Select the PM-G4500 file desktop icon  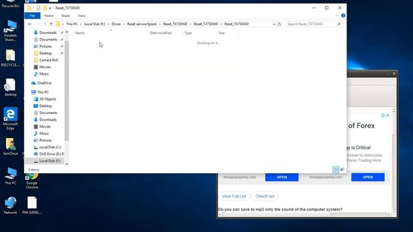(32, 206)
